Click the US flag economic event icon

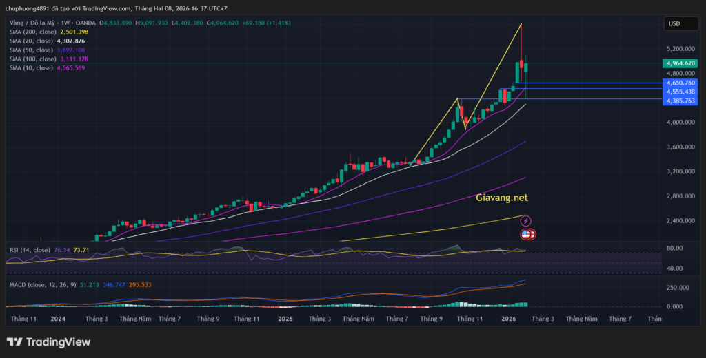527,234
